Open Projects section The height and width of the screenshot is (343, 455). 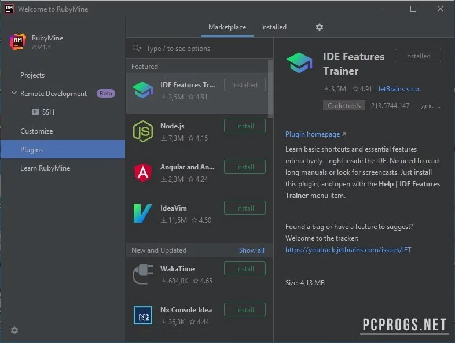click(32, 75)
